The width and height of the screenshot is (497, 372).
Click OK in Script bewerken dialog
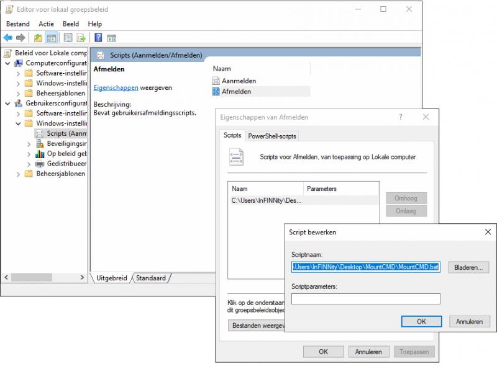tap(421, 322)
